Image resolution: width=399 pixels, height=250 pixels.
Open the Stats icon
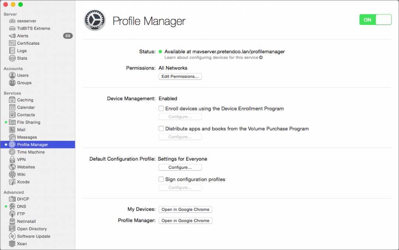click(12, 58)
